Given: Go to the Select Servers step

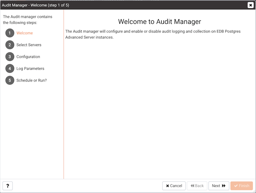Looking at the screenshot, I should 29,45.
